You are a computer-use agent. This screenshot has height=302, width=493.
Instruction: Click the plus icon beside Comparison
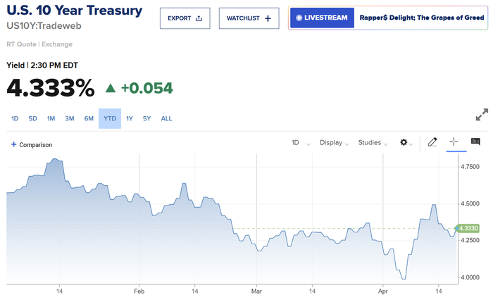pyautogui.click(x=14, y=144)
